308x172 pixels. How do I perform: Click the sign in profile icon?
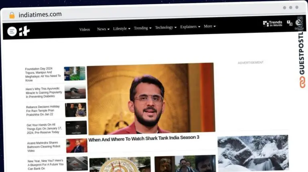pos(299,23)
